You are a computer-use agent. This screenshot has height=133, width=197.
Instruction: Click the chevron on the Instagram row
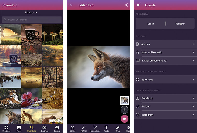point(193,115)
